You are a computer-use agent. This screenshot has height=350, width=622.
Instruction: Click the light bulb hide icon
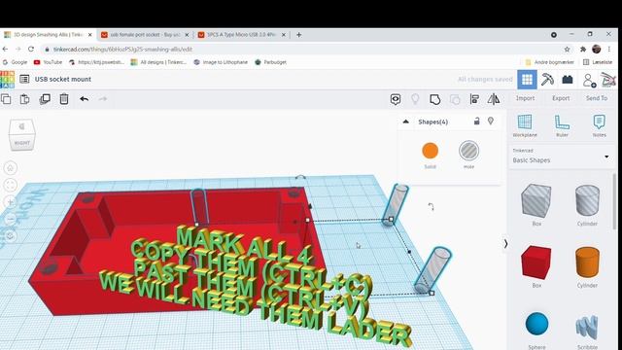pyautogui.click(x=415, y=99)
